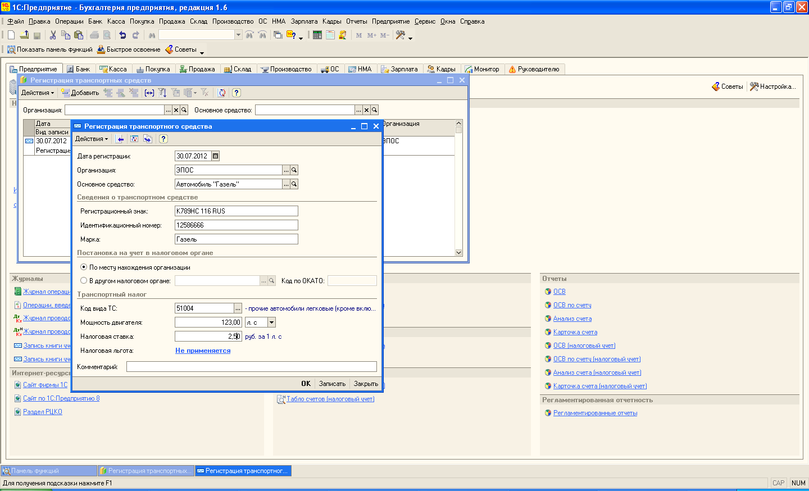
Task: Open calendar picker beside registration date
Action: (216, 156)
